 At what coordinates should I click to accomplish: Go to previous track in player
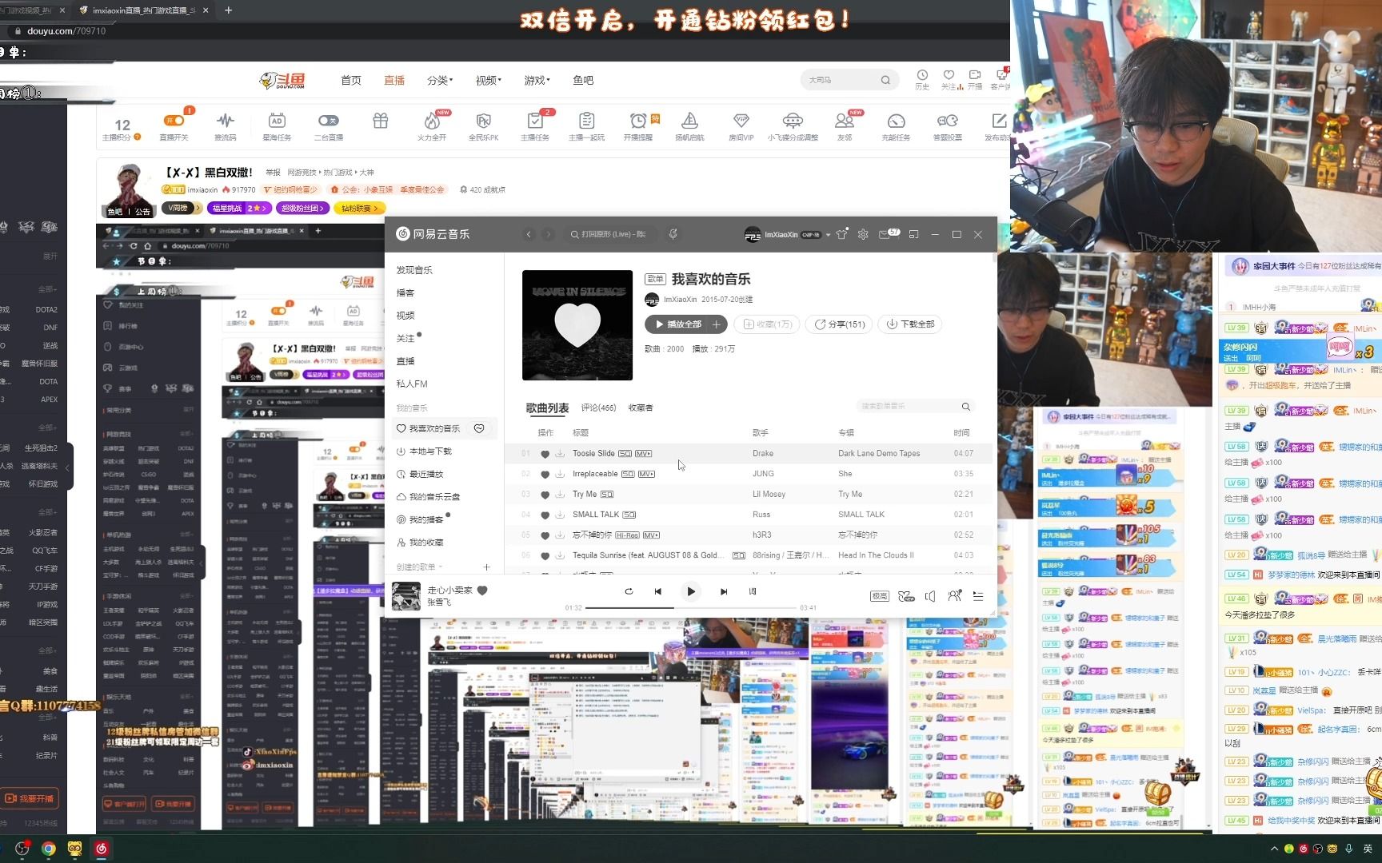(658, 591)
